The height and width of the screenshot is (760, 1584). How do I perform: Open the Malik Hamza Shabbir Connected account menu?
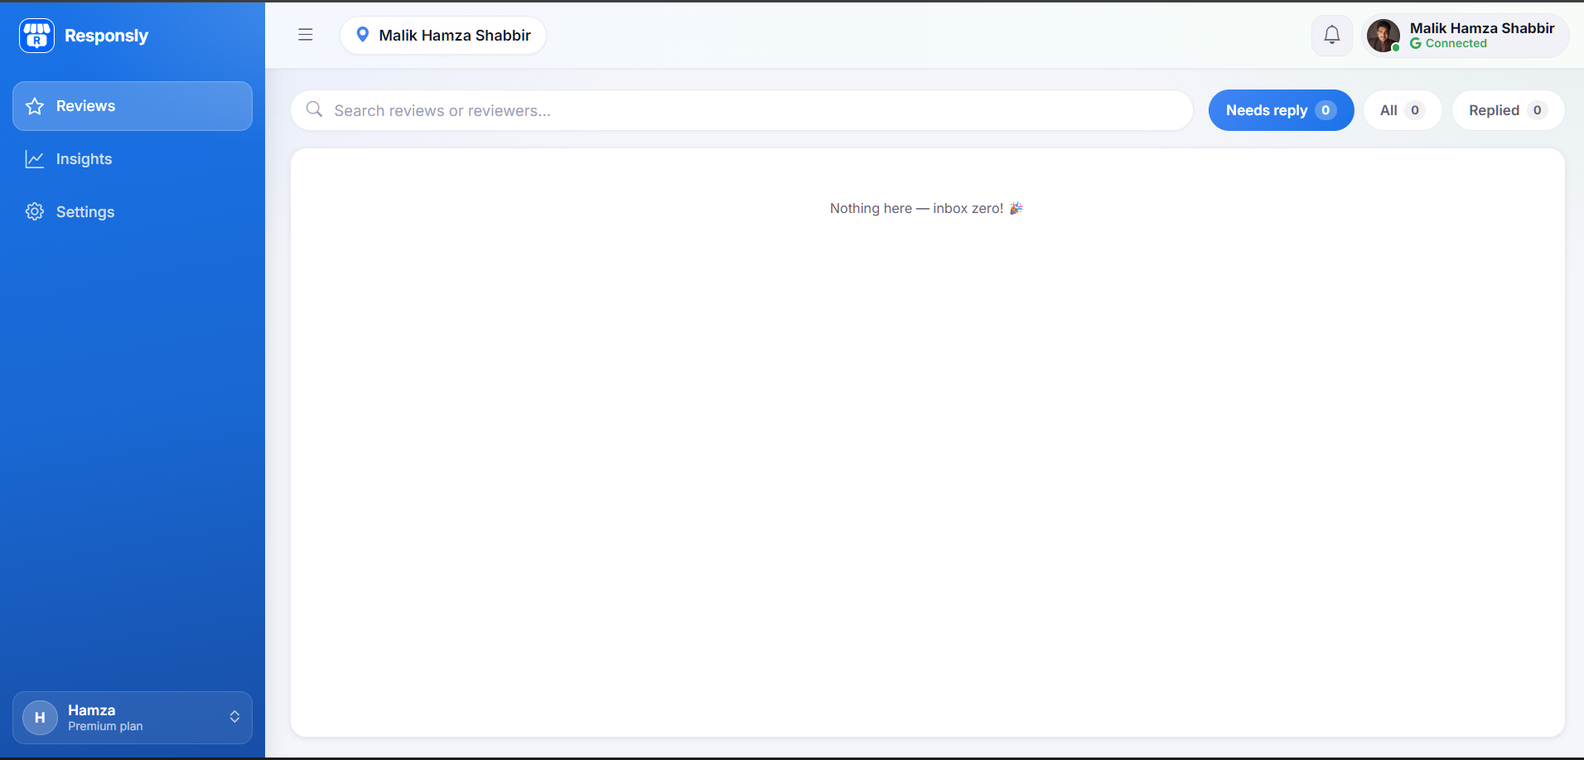pos(1466,36)
